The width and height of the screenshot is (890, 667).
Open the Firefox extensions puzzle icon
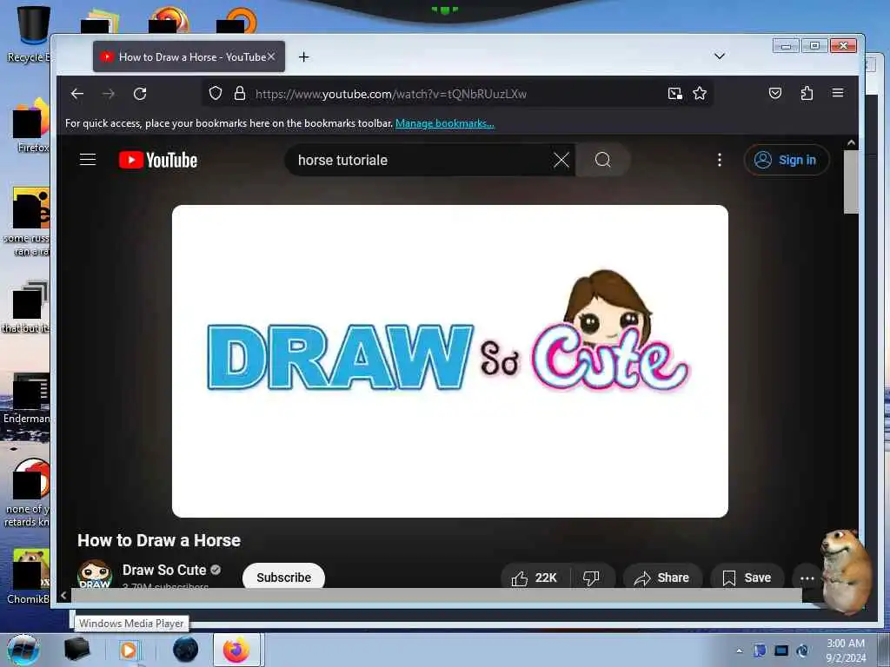pyautogui.click(x=807, y=93)
